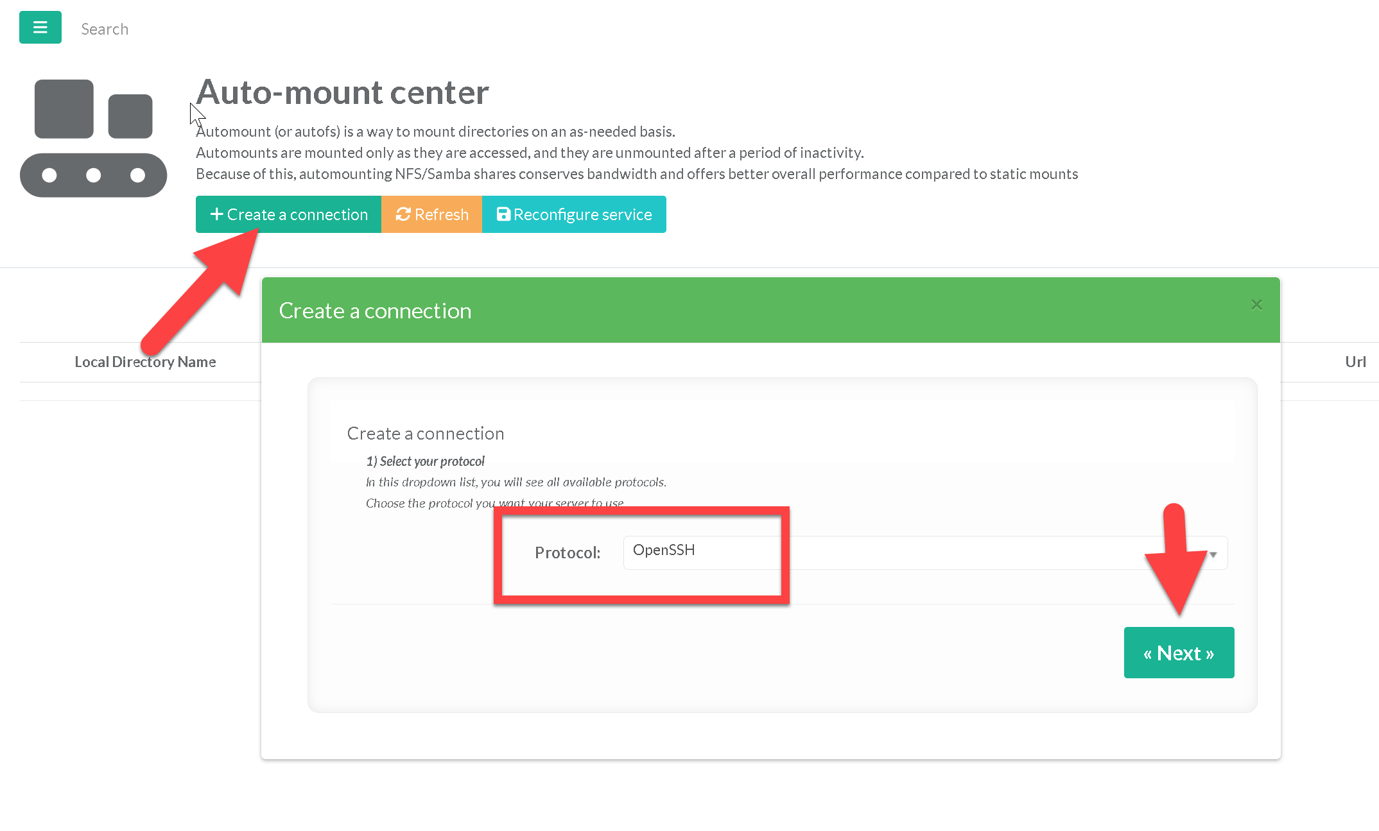Open the hamburger menu button

click(40, 28)
